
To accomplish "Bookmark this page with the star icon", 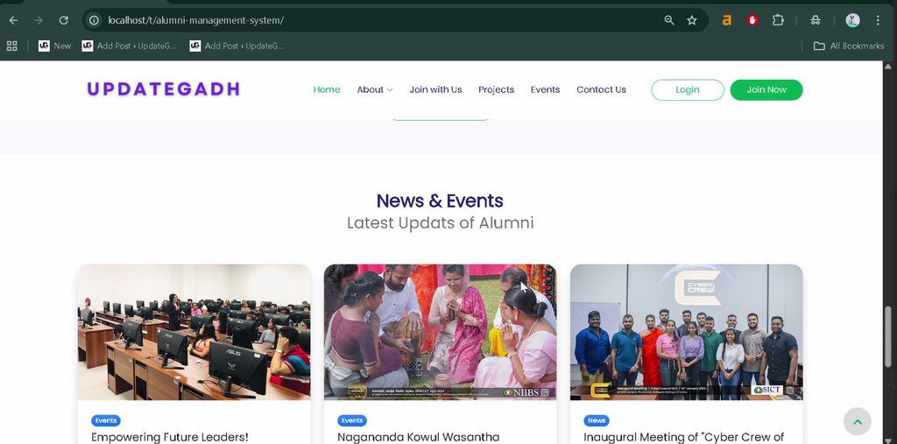I will pos(692,20).
